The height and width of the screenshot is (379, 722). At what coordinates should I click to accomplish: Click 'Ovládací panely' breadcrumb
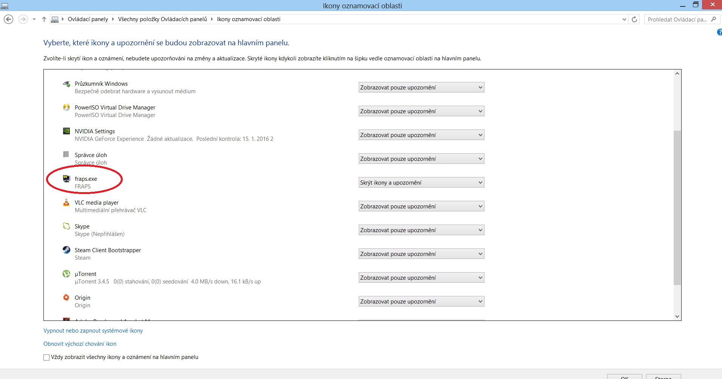coord(88,19)
